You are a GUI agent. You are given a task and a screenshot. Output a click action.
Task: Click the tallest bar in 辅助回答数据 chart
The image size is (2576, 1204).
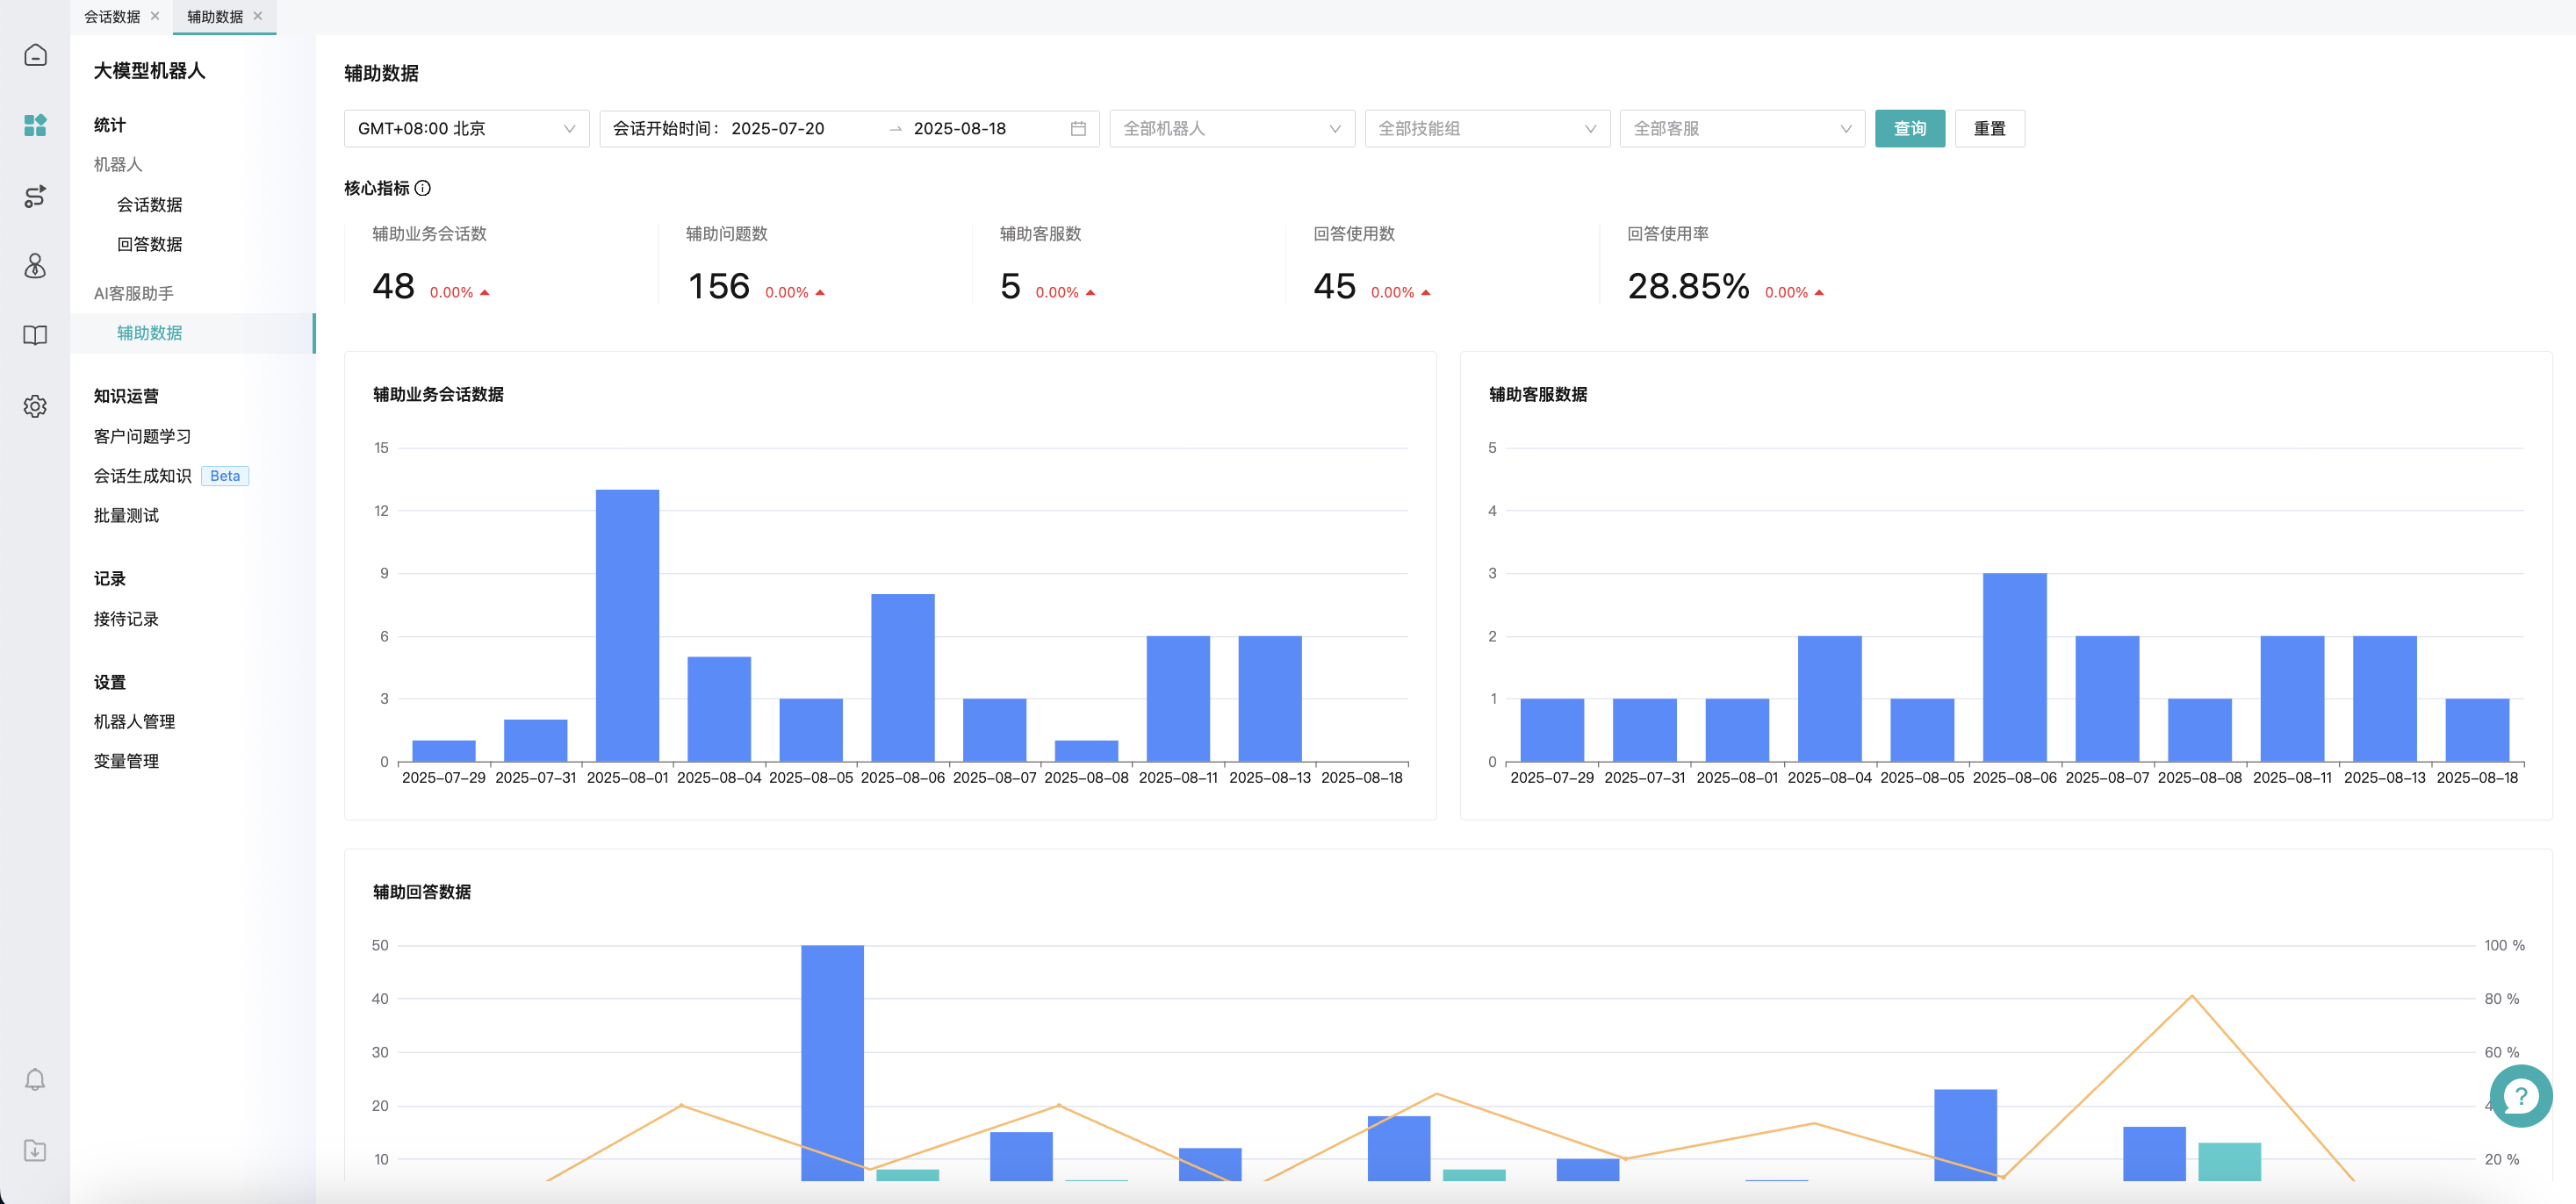tap(832, 1063)
